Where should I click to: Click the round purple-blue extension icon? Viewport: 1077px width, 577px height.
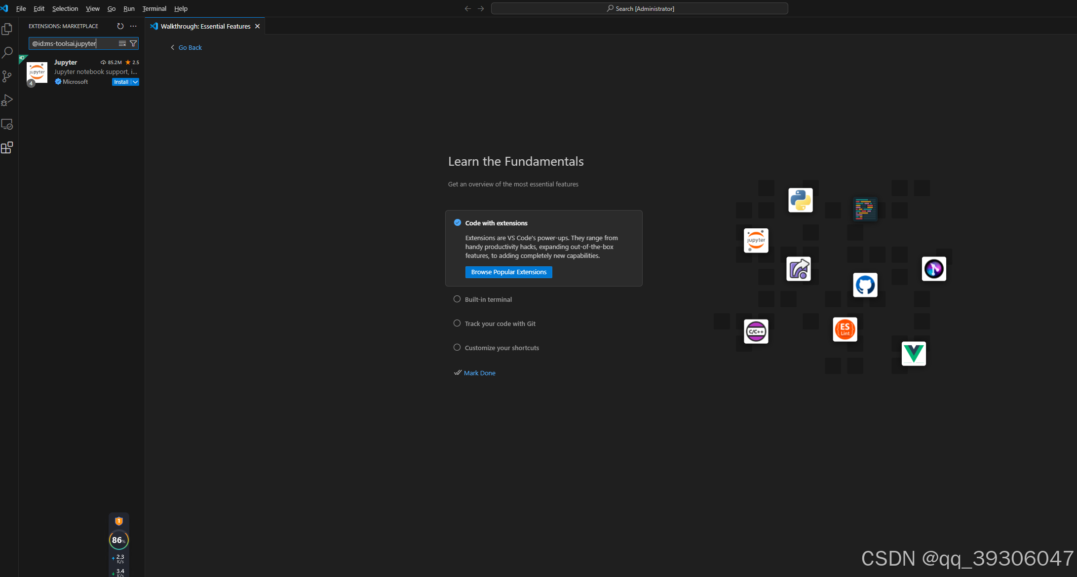coord(934,269)
